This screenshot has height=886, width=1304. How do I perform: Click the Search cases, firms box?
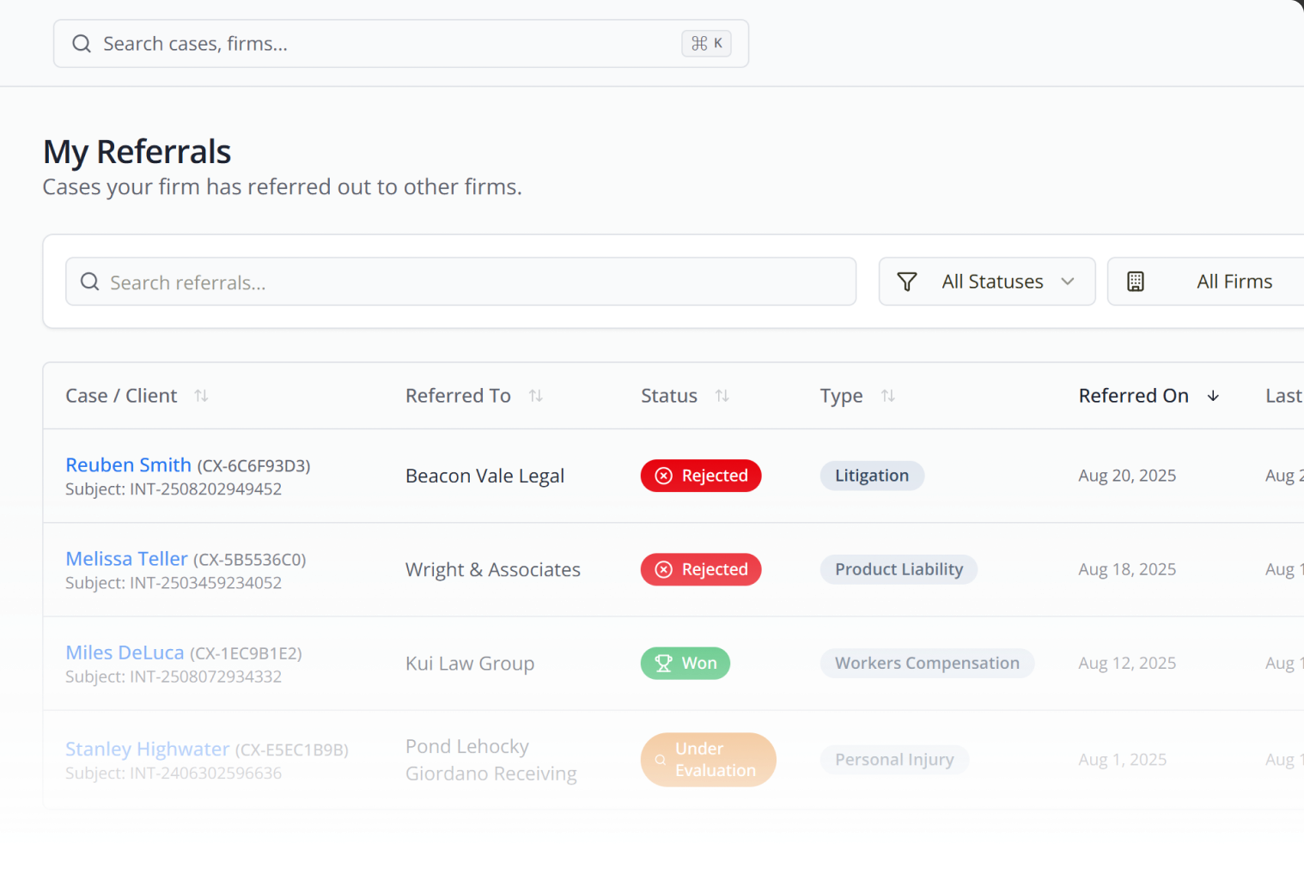[x=387, y=44]
